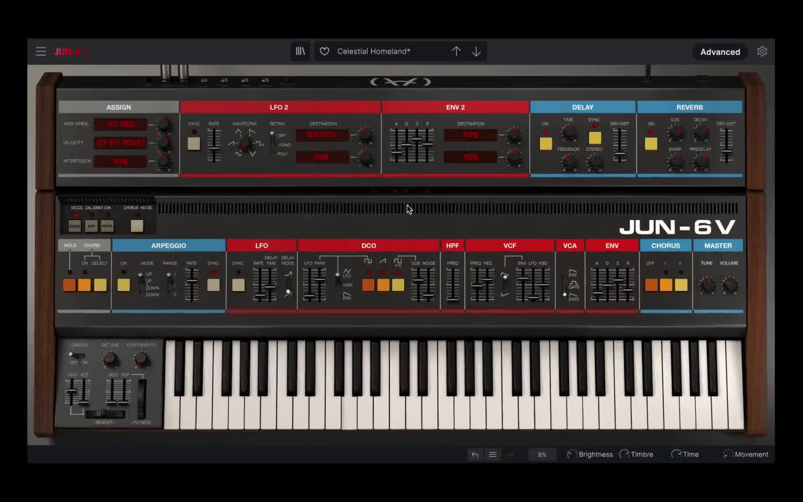Viewport: 803px width, 502px height.
Task: Adjust the Brightness macro knob
Action: point(571,454)
